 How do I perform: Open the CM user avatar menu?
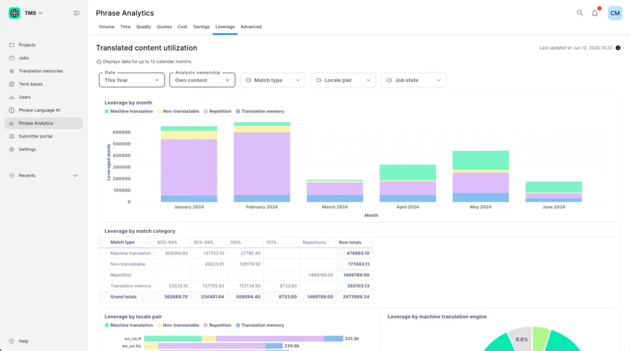tap(615, 13)
